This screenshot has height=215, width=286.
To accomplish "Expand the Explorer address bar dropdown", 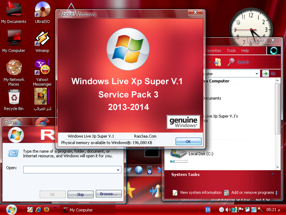I will (257, 73).
